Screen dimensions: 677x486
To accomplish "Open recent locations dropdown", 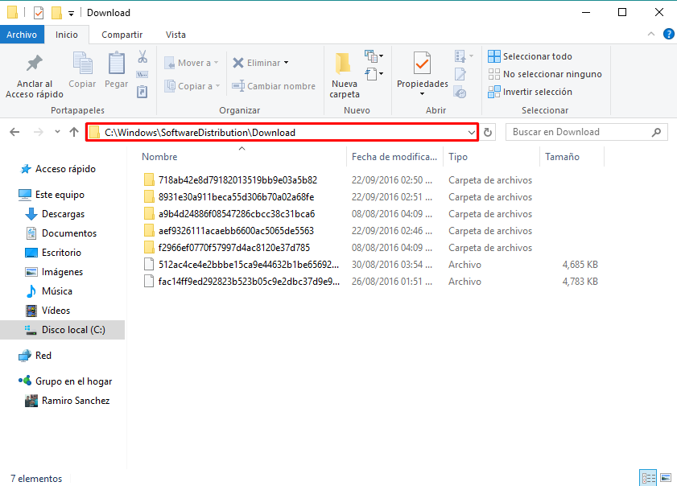I will point(57,132).
